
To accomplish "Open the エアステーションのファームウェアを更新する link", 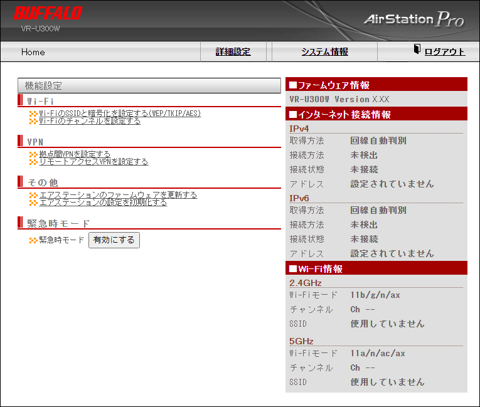I will [x=118, y=195].
